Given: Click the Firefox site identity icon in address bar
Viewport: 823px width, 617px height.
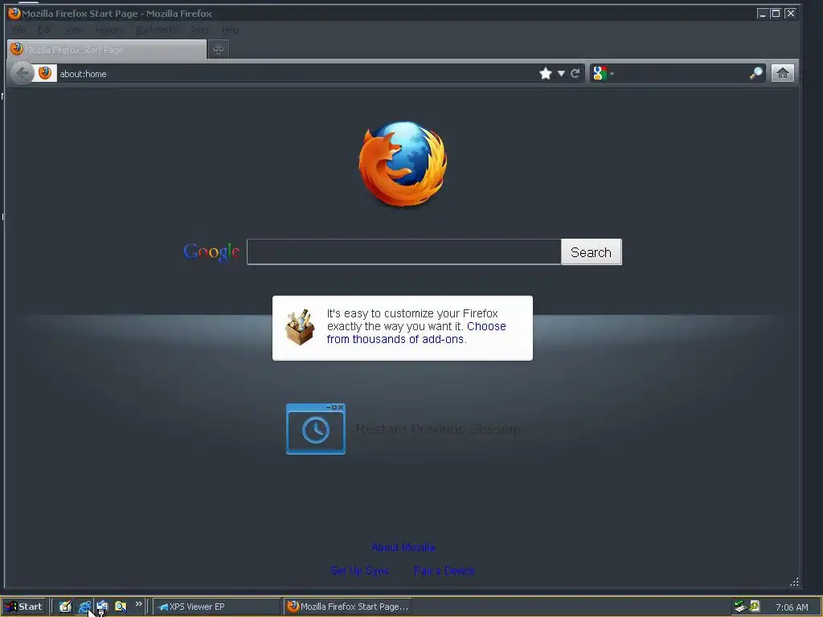Looking at the screenshot, I should 45,73.
